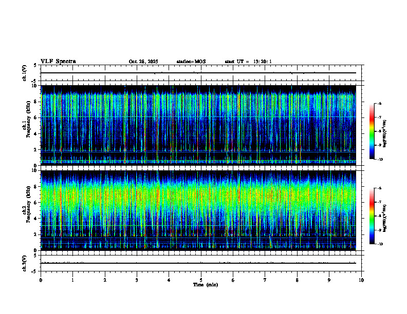Click the "-6" label on ch.1 colorbar
Viewport: 407px width, 314px height.
point(379,103)
